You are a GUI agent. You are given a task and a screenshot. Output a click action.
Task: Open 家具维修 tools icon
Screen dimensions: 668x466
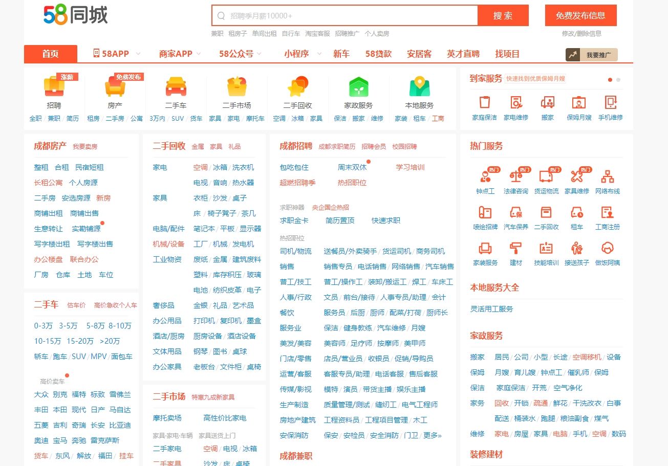577,176
